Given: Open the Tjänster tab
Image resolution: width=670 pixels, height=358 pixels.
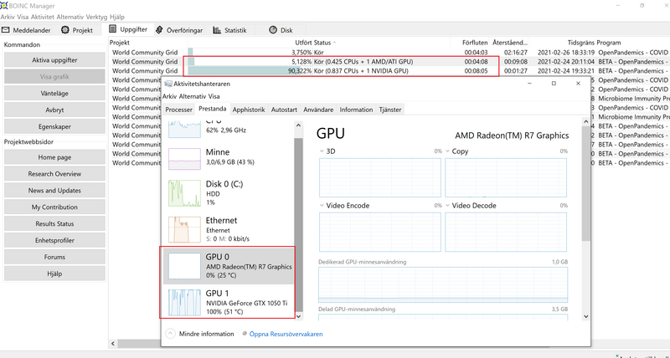Looking at the screenshot, I should [390, 110].
